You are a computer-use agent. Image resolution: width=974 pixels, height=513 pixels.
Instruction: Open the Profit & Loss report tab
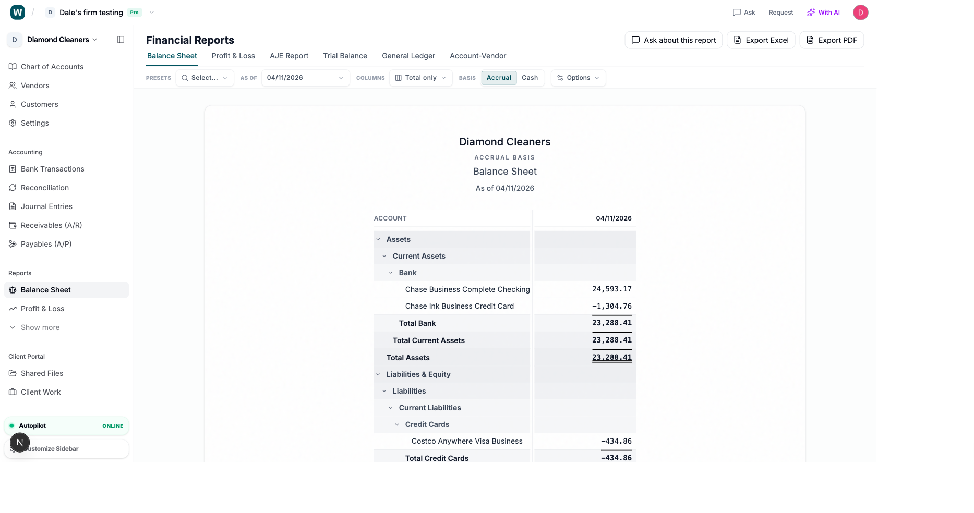pyautogui.click(x=233, y=56)
